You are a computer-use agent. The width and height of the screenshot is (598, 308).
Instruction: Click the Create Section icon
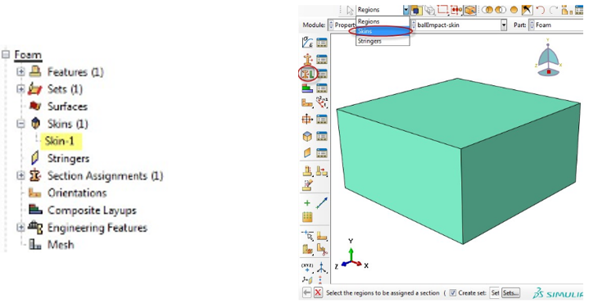[307, 60]
